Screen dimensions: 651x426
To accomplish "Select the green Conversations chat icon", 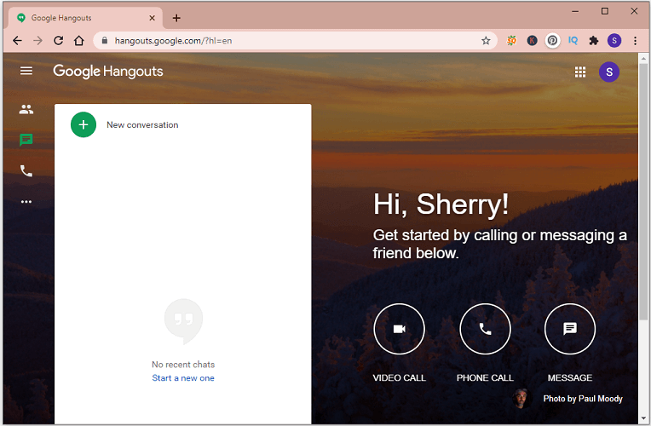I will coord(26,140).
